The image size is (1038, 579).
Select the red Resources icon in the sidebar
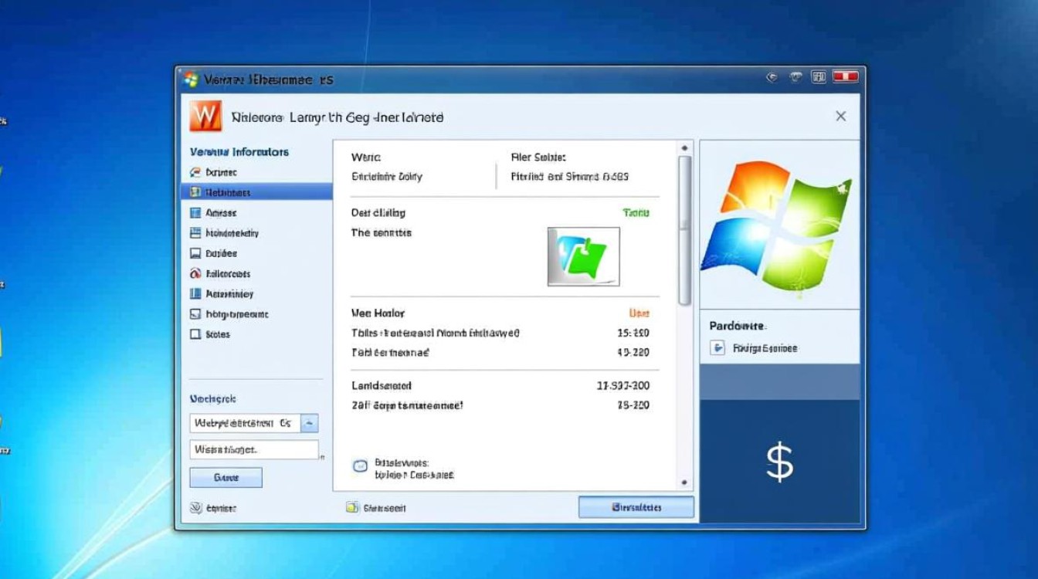pyautogui.click(x=197, y=274)
